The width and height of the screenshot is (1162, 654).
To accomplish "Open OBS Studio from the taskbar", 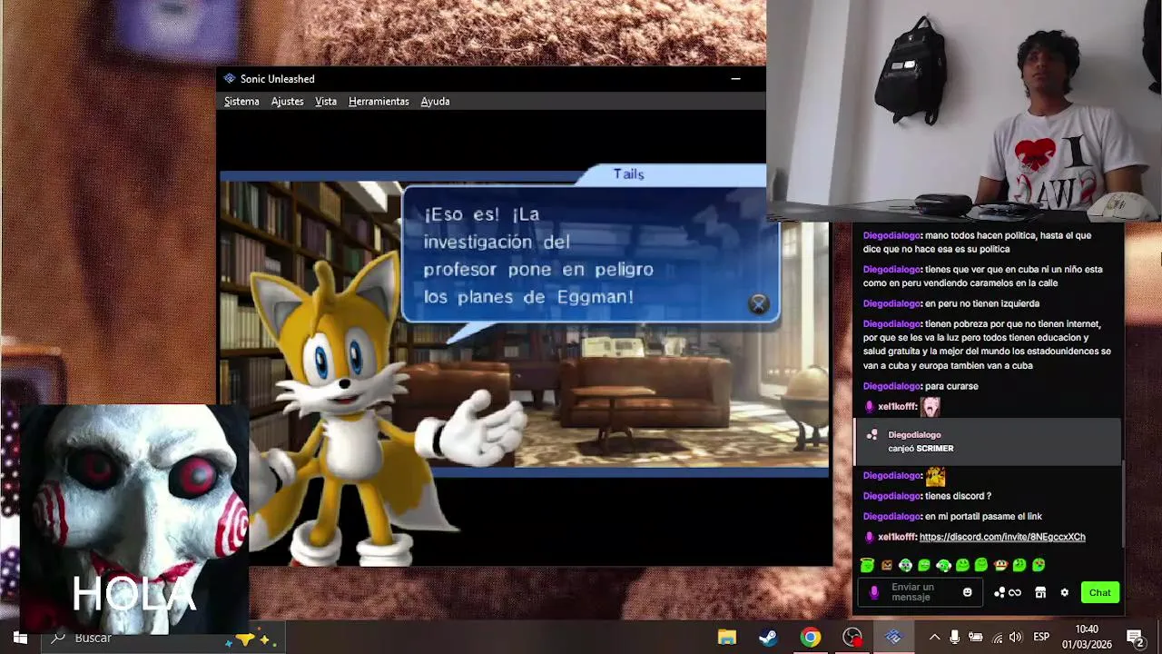I will pos(852,638).
